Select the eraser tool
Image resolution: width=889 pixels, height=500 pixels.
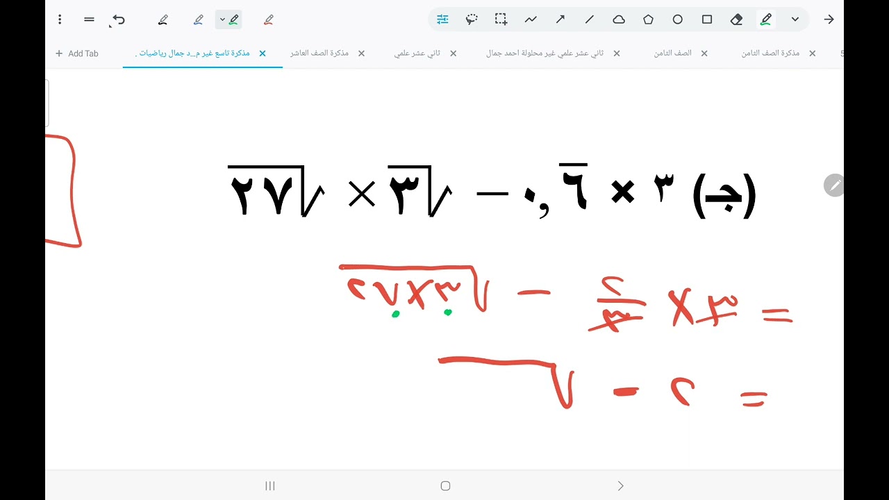(x=737, y=19)
